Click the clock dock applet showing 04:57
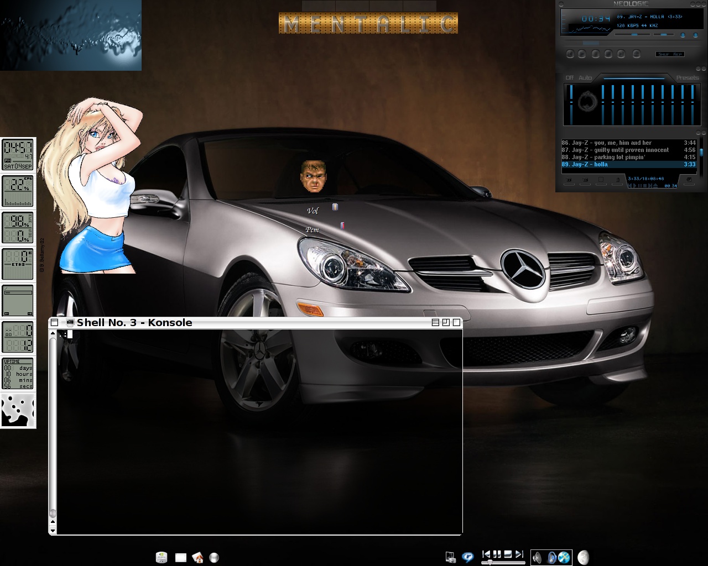Screen dimensions: 708x566 18,155
